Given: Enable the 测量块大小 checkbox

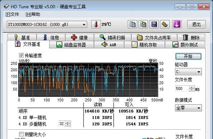Looking at the screenshot, I should click(x=21, y=134).
